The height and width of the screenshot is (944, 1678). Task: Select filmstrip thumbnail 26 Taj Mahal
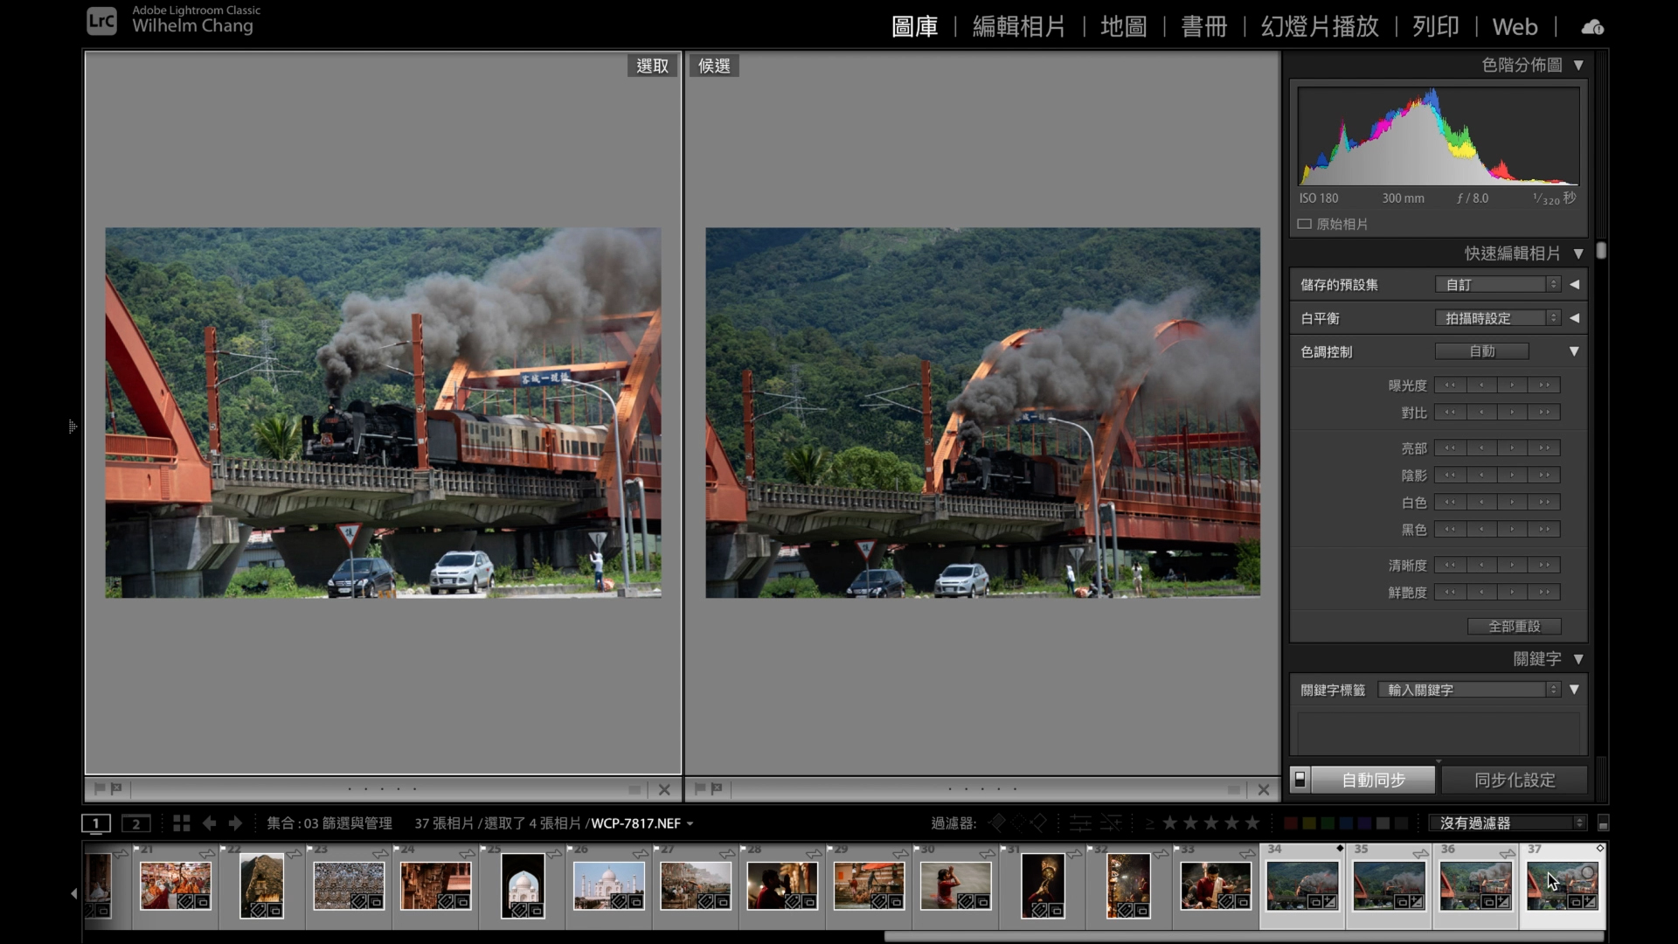tap(609, 886)
